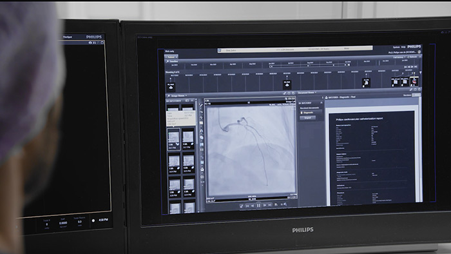Select the highlighted heart event icon on the timeline
The width and height of the screenshot is (451, 254).
click(414, 81)
